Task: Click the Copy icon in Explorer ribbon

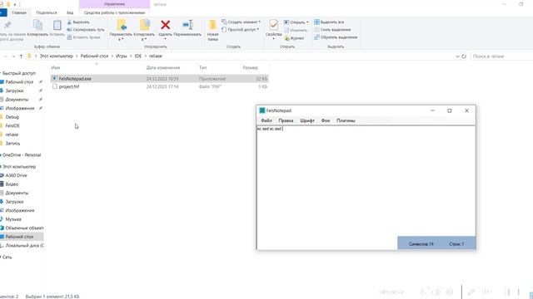Action: click(x=37, y=25)
